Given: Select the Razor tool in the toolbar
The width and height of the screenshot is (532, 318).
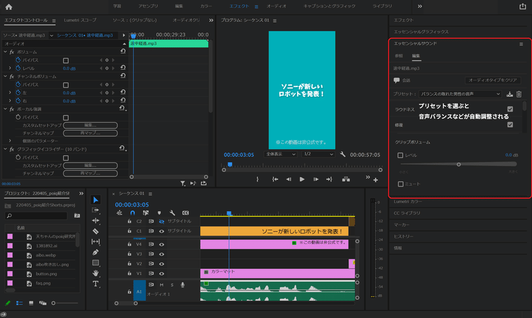Looking at the screenshot, I should (x=95, y=231).
